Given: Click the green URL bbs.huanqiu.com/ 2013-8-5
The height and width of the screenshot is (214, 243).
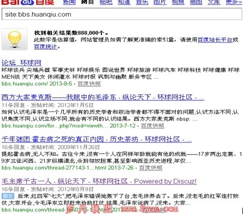Looking at the screenshot, I should 37,84.
